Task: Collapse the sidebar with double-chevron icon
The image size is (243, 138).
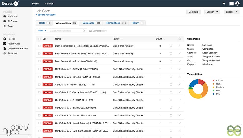Action: [x=29, y=136]
